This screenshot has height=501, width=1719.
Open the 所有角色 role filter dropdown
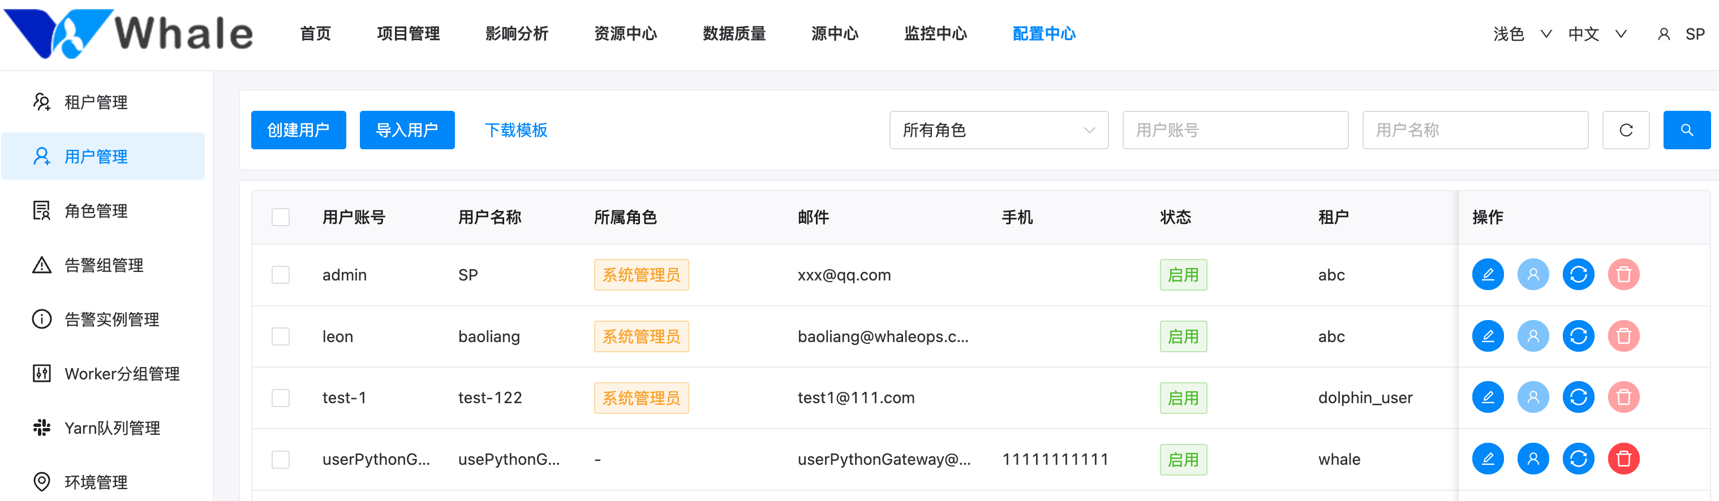[x=998, y=130]
